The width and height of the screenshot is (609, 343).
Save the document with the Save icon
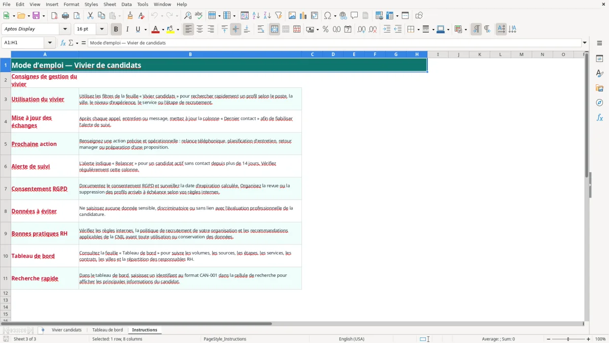click(36, 16)
